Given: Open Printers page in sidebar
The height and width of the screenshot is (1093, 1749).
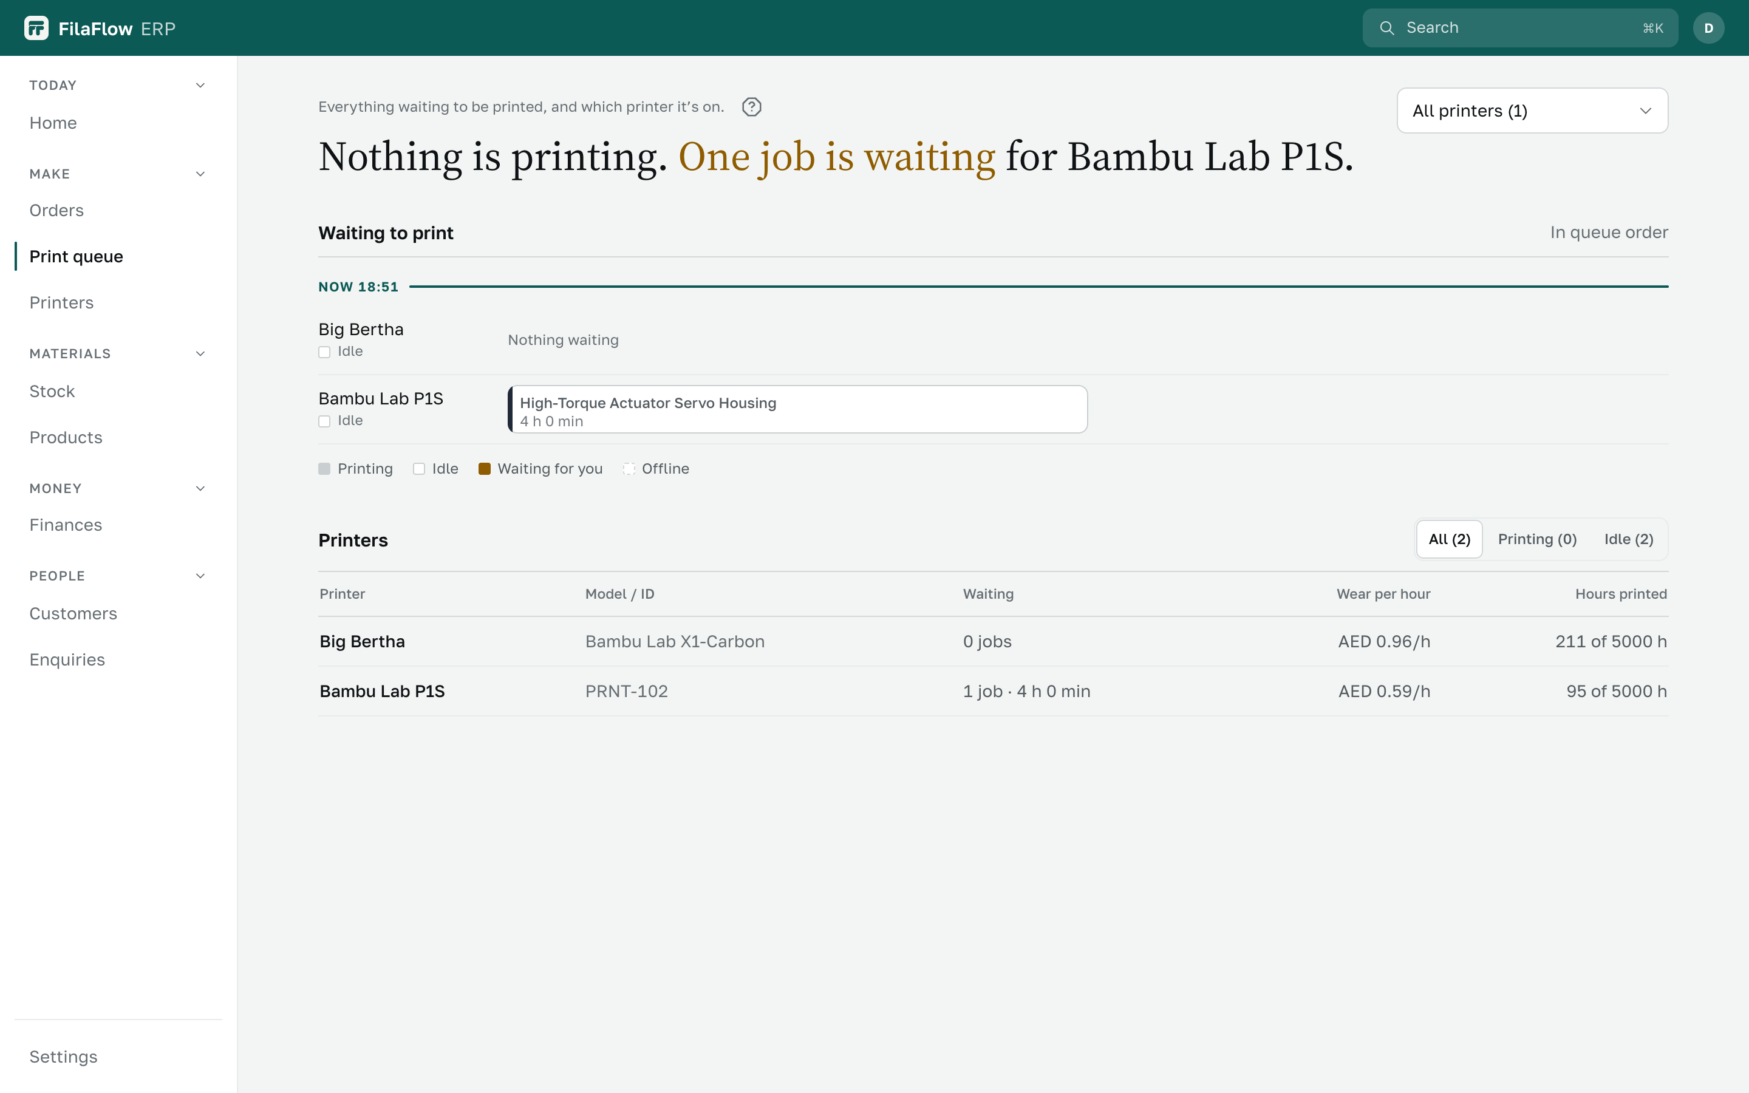Looking at the screenshot, I should pyautogui.click(x=61, y=303).
